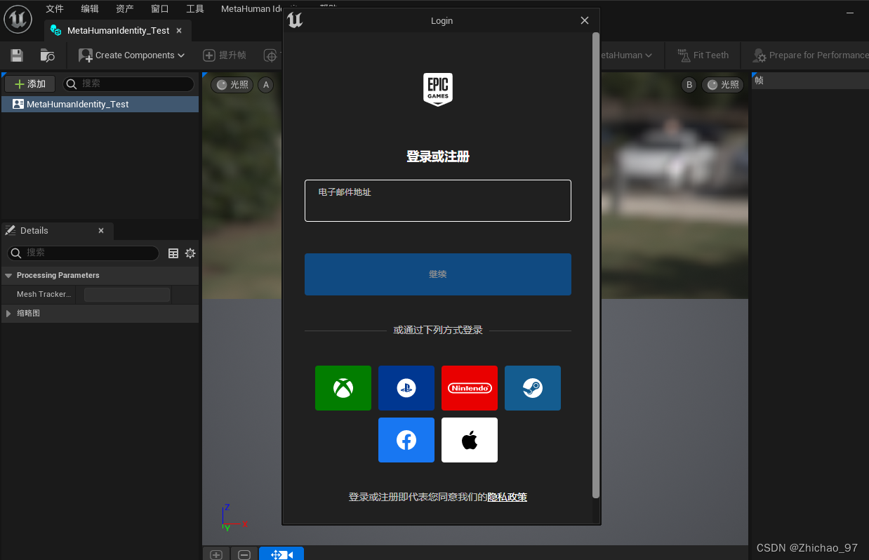Open the 文件 menu
869x560 pixels.
point(55,8)
